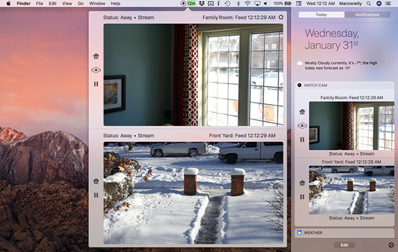Toggle Family Room motion siren icon in popover

tap(96, 70)
